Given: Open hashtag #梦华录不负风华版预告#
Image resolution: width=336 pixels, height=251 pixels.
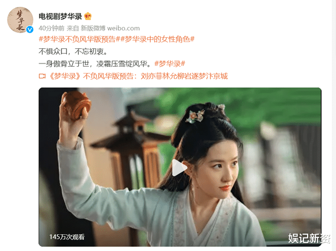Looking at the screenshot, I should (77, 39).
